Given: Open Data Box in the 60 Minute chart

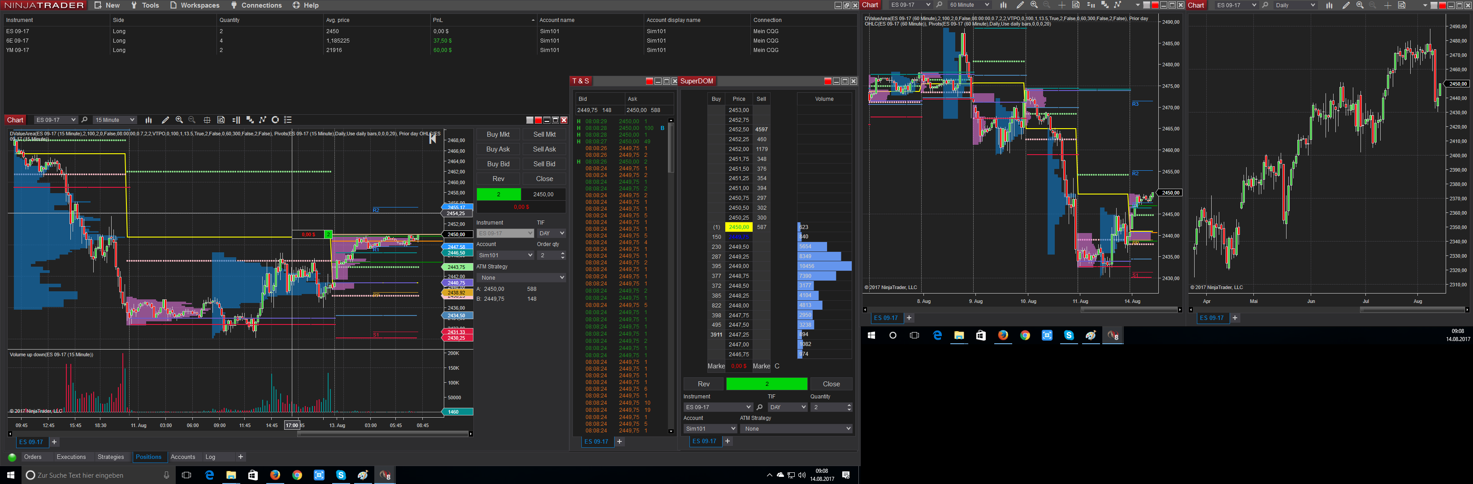Looking at the screenshot, I should point(1075,5).
